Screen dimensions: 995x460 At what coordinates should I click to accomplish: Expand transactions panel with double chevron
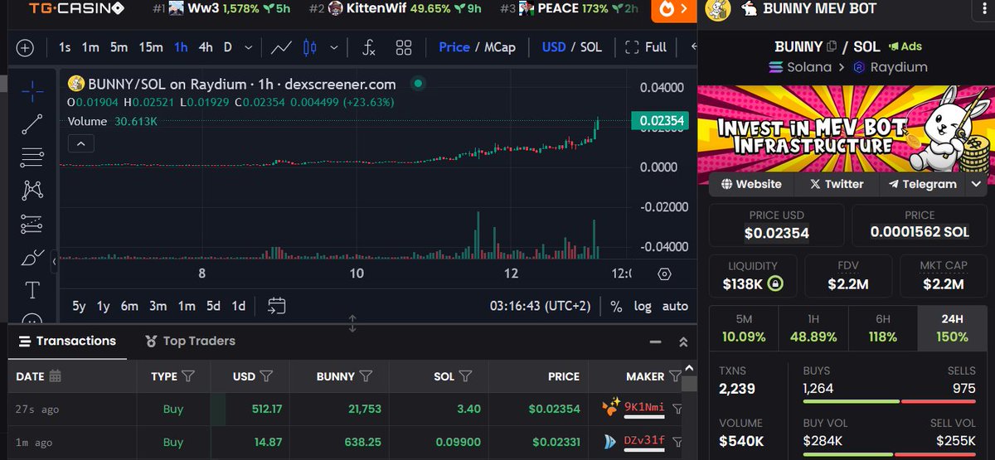point(683,341)
